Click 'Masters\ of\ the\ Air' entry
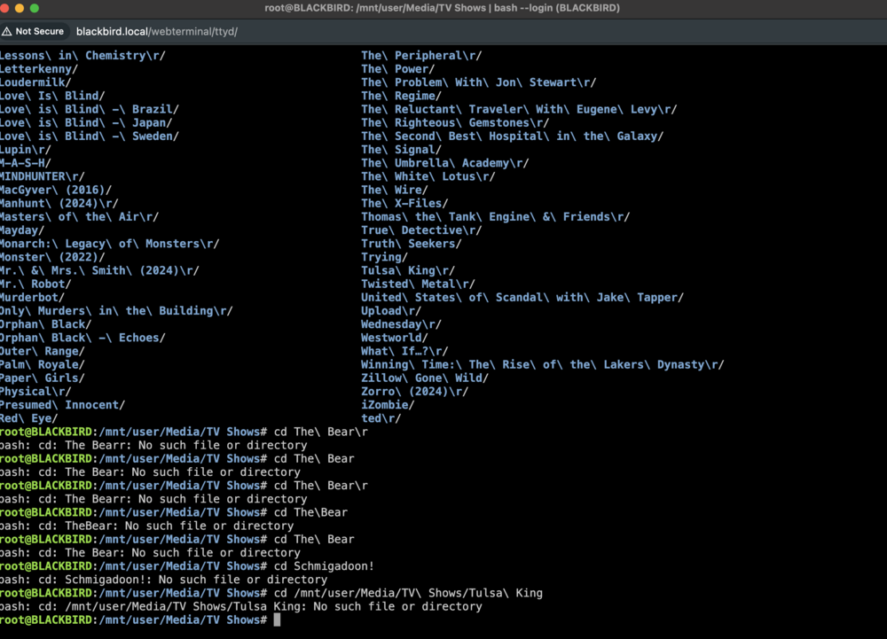 [x=79, y=216]
